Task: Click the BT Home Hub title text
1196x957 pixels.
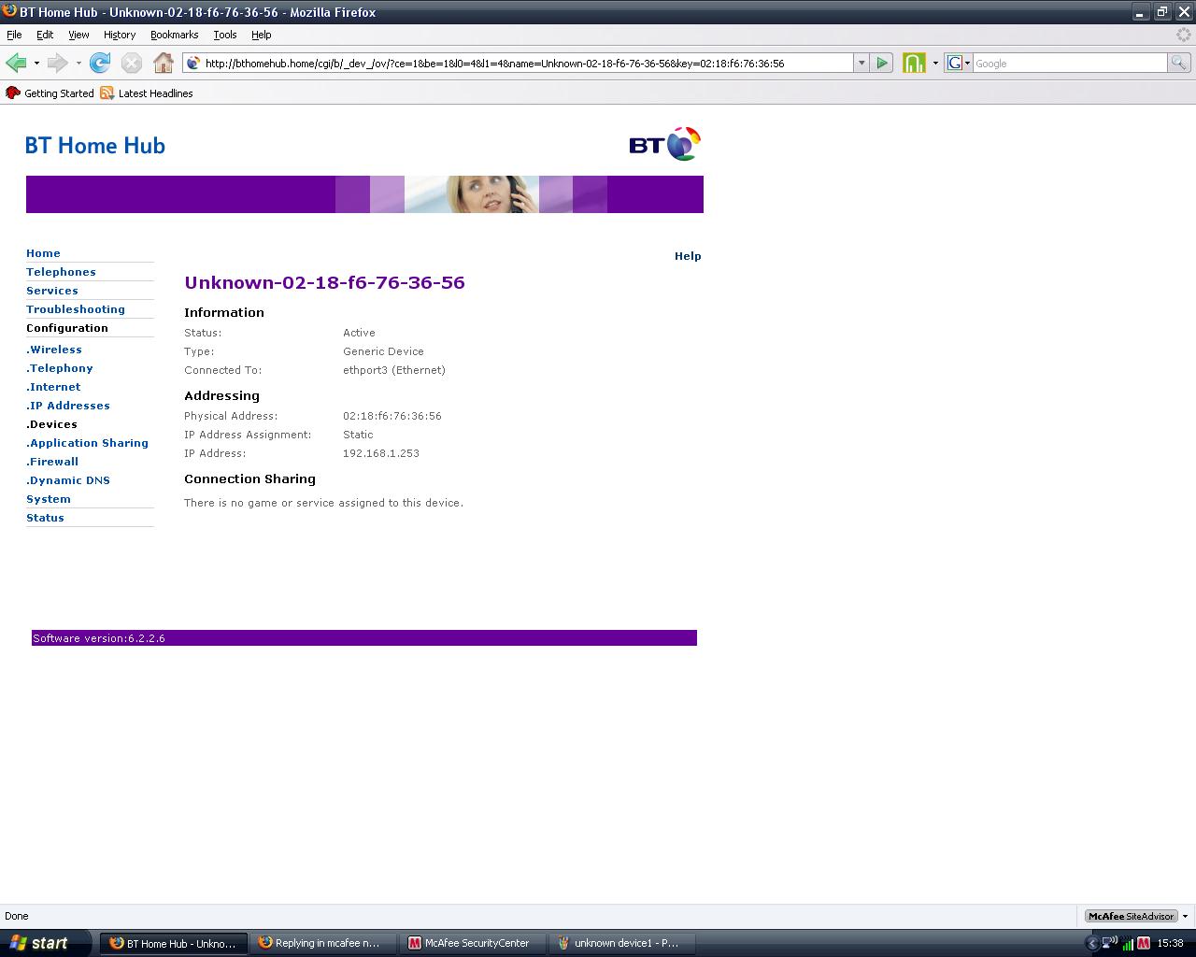Action: click(95, 146)
